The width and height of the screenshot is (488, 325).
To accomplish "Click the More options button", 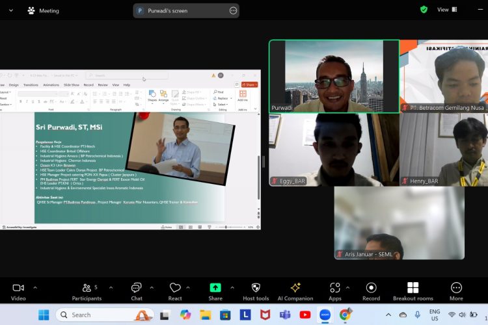I will (x=456, y=292).
